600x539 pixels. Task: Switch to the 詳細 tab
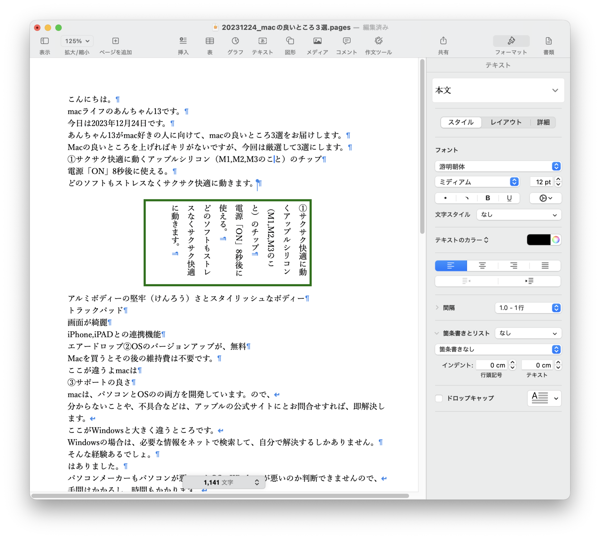click(543, 122)
